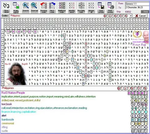Select the bamboozle term row
Screen dimensions: 150x134
pos(8,119)
